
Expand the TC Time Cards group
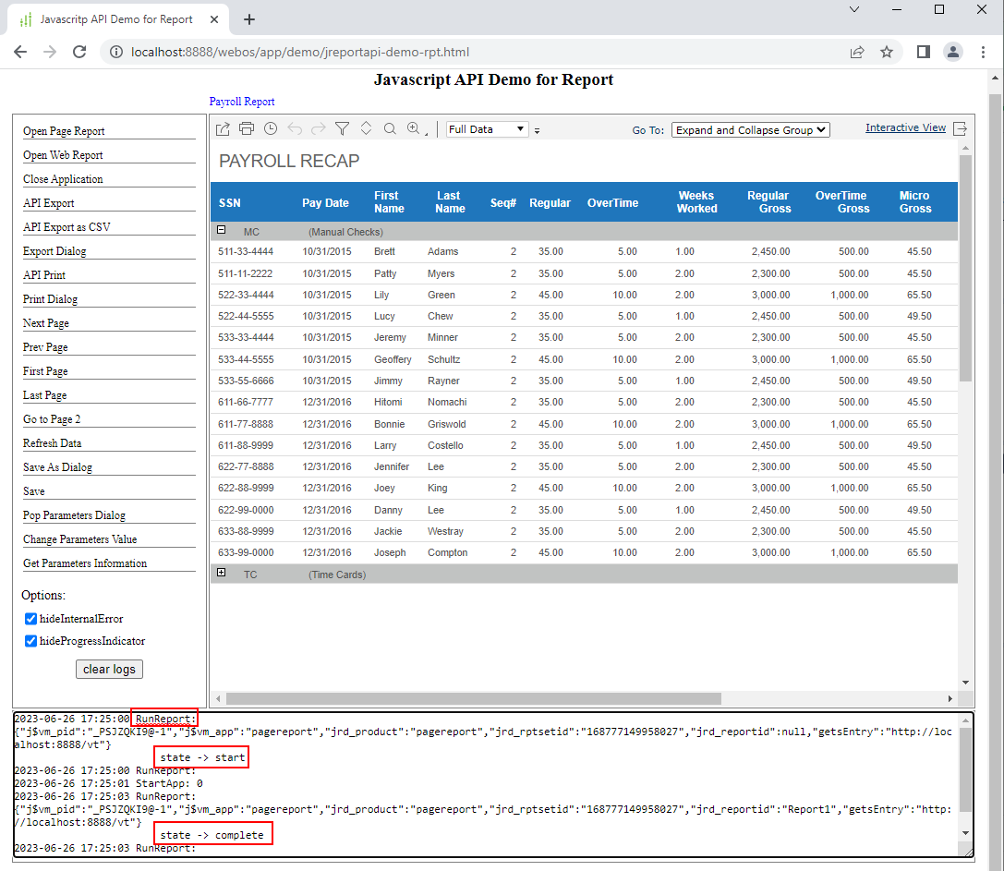(x=221, y=573)
